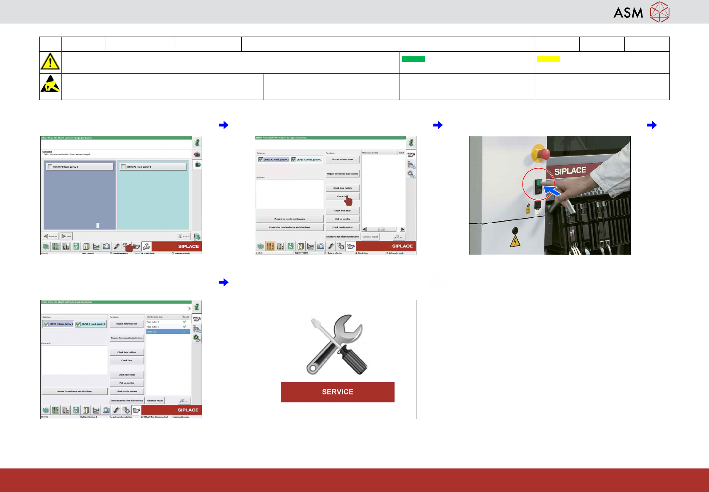This screenshot has width=709, height=492.
Task: Click 'Basic production' status bar entry
Action: pos(334,254)
